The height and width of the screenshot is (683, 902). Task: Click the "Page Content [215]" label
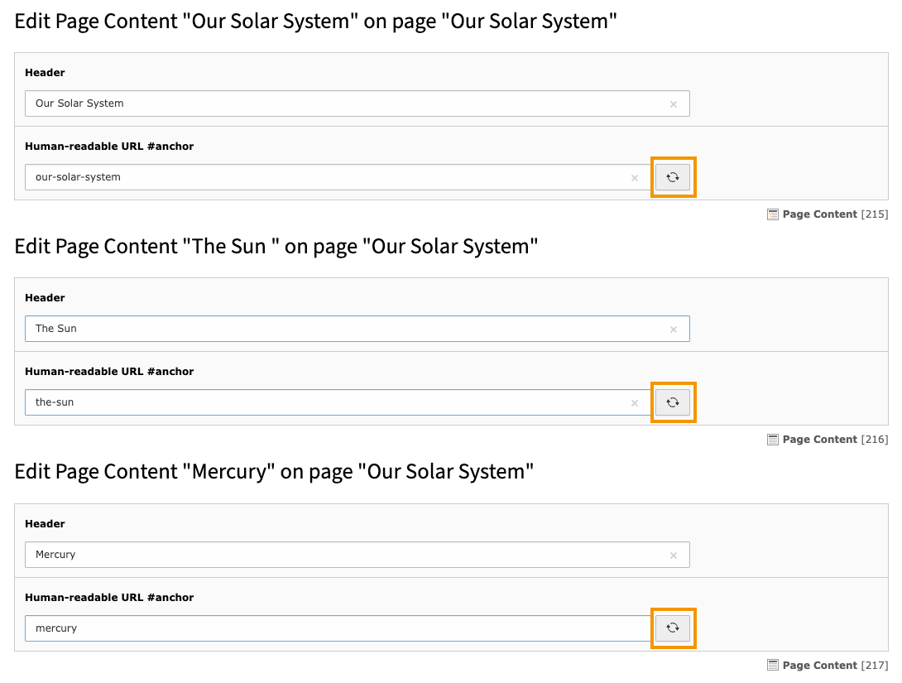835,214
